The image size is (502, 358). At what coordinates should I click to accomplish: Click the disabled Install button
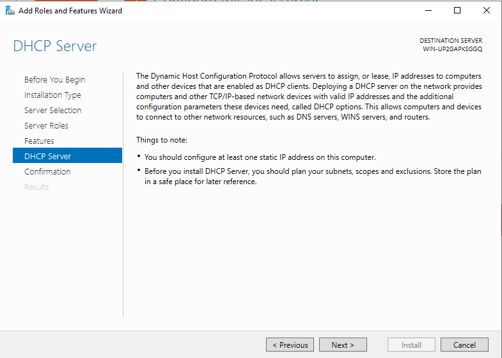(x=411, y=345)
